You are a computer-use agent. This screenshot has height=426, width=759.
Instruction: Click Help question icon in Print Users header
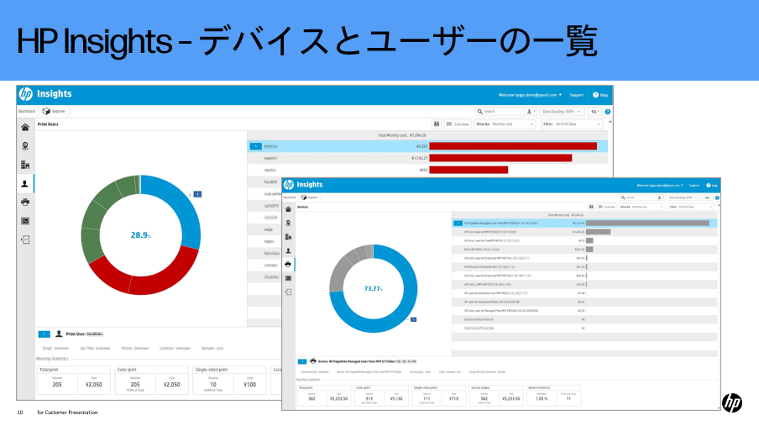[595, 95]
